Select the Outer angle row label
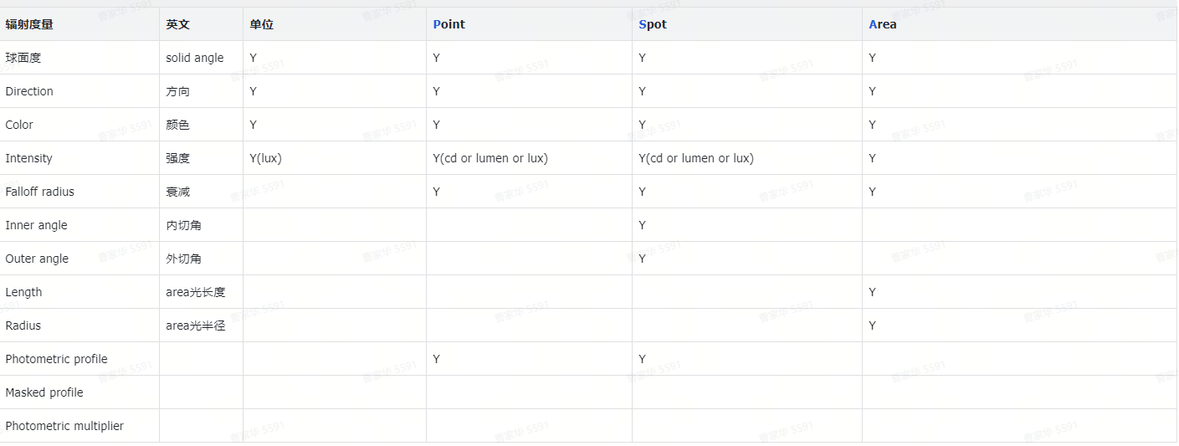The image size is (1179, 446). (x=37, y=259)
